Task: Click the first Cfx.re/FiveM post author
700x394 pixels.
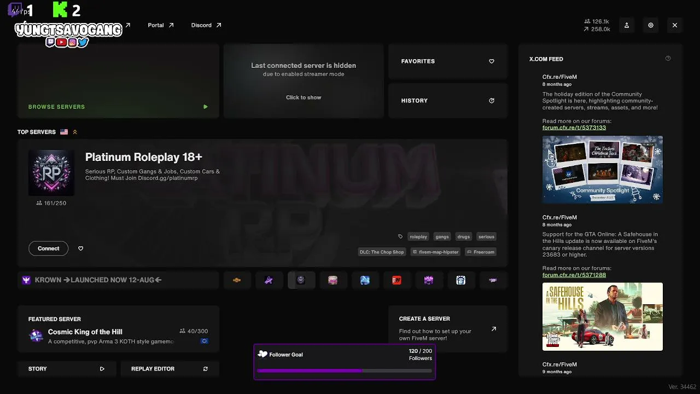Action: [559, 77]
